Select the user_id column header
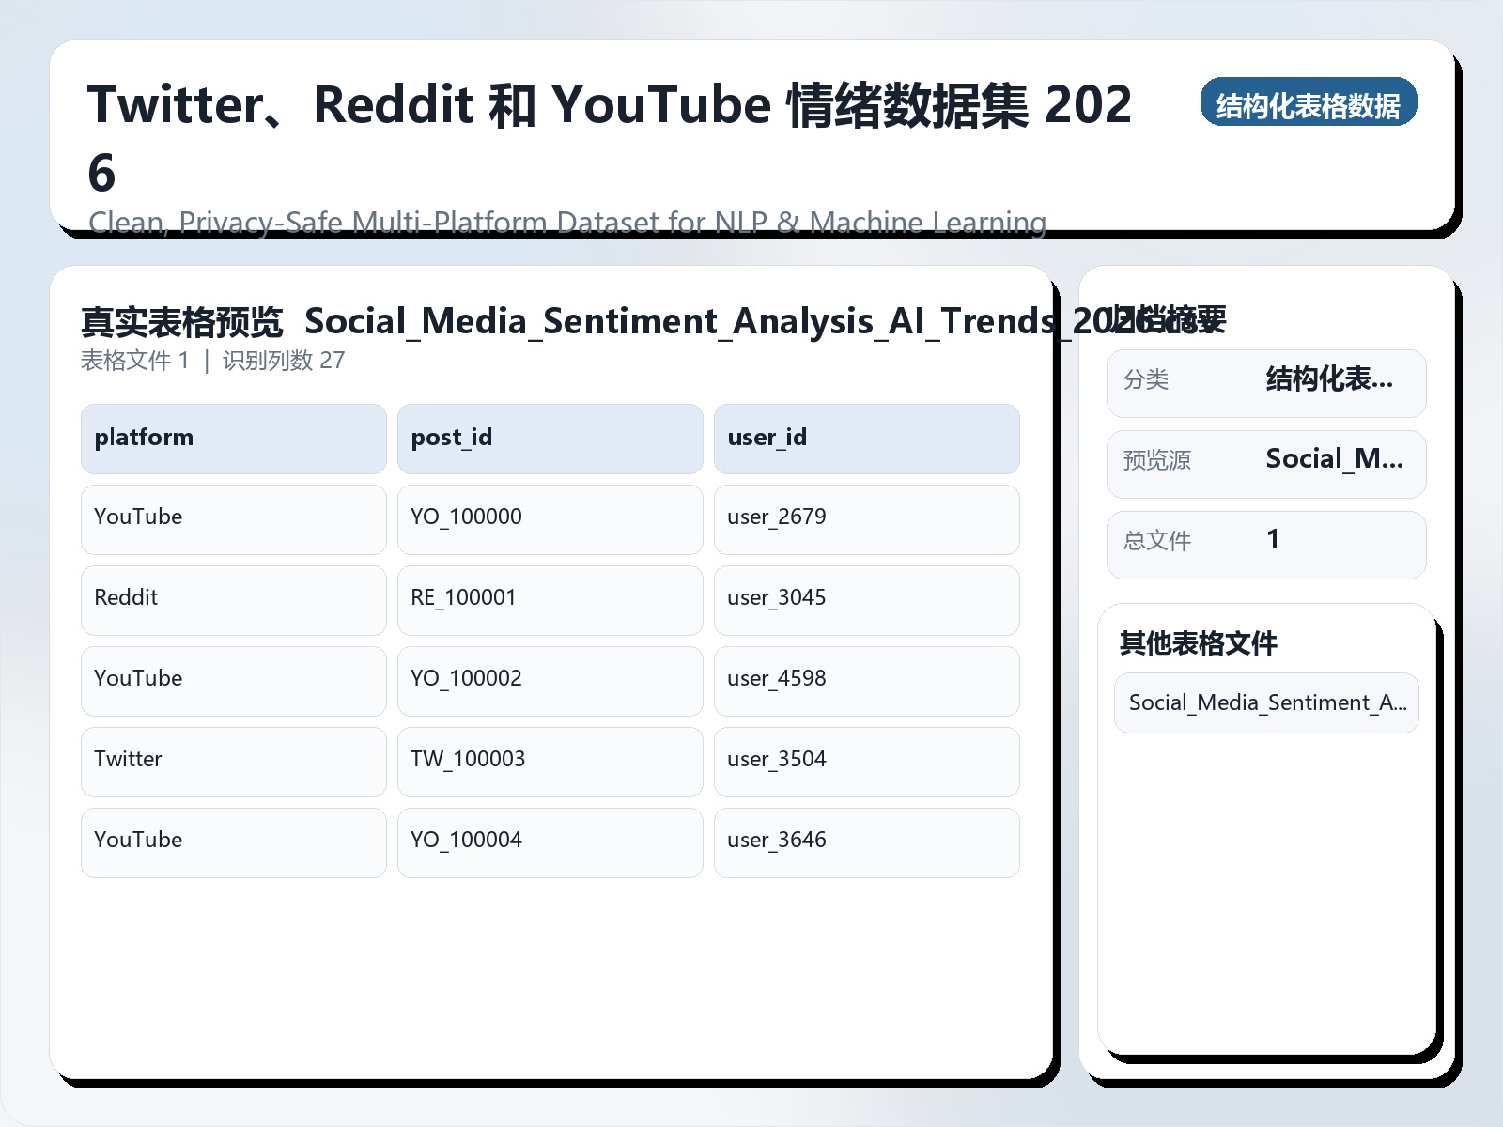Screen dimensions: 1503x1127 pyautogui.click(x=866, y=438)
